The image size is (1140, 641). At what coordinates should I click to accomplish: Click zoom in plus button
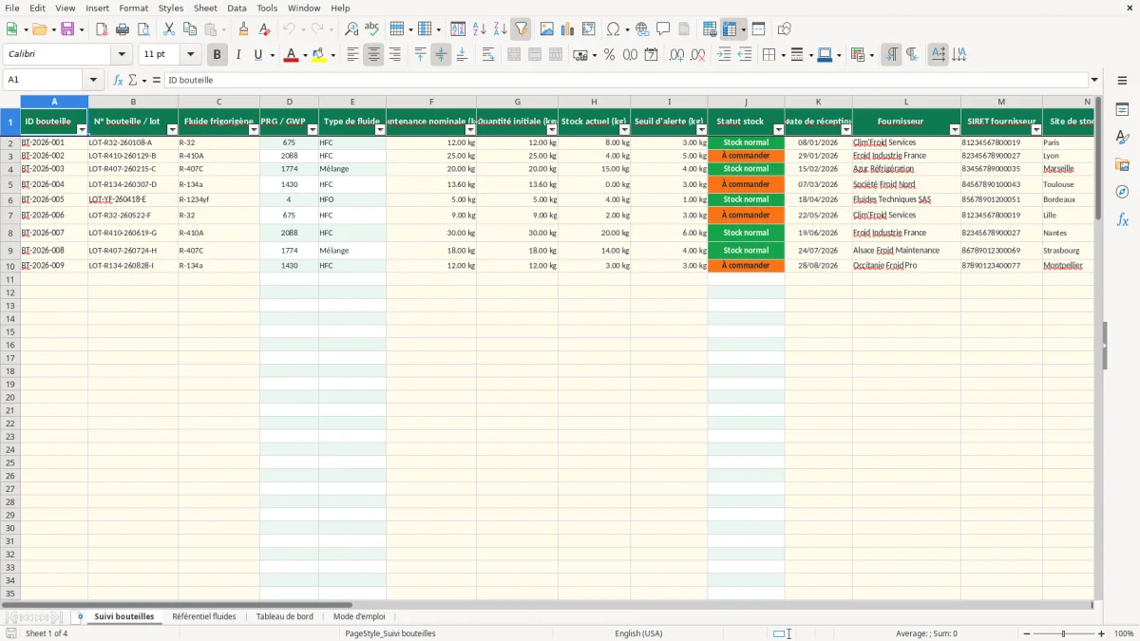click(x=1102, y=633)
